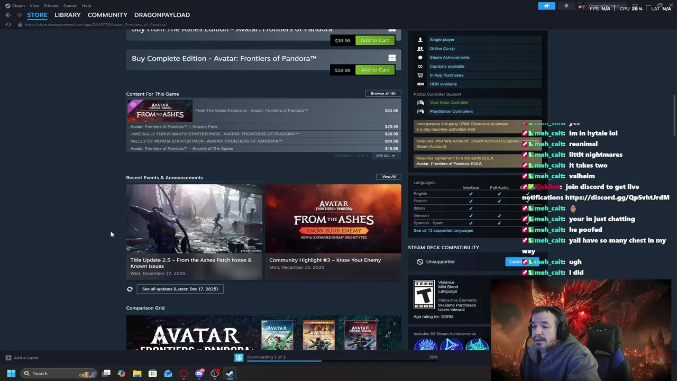Click the Windows platform icon on Complete Edition
The width and height of the screenshot is (677, 381).
(x=392, y=58)
